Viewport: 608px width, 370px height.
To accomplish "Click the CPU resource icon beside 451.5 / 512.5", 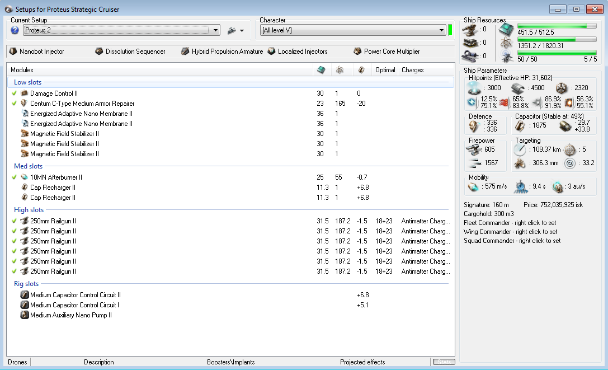I will (x=506, y=30).
